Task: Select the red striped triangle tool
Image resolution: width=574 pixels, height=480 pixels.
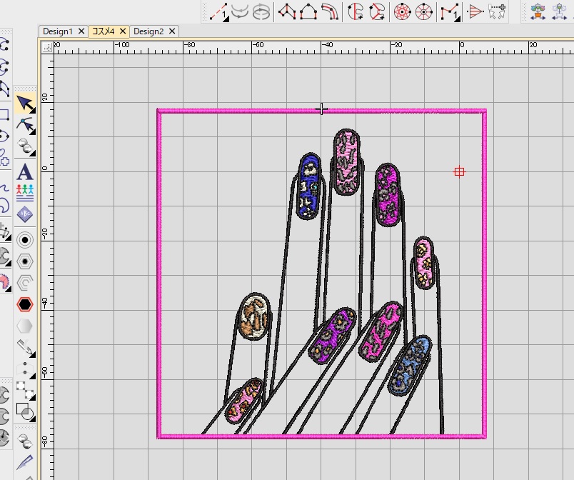Action: [475, 11]
